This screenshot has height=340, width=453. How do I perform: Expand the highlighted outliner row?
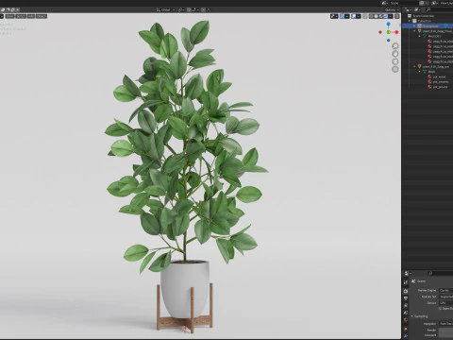pos(414,26)
